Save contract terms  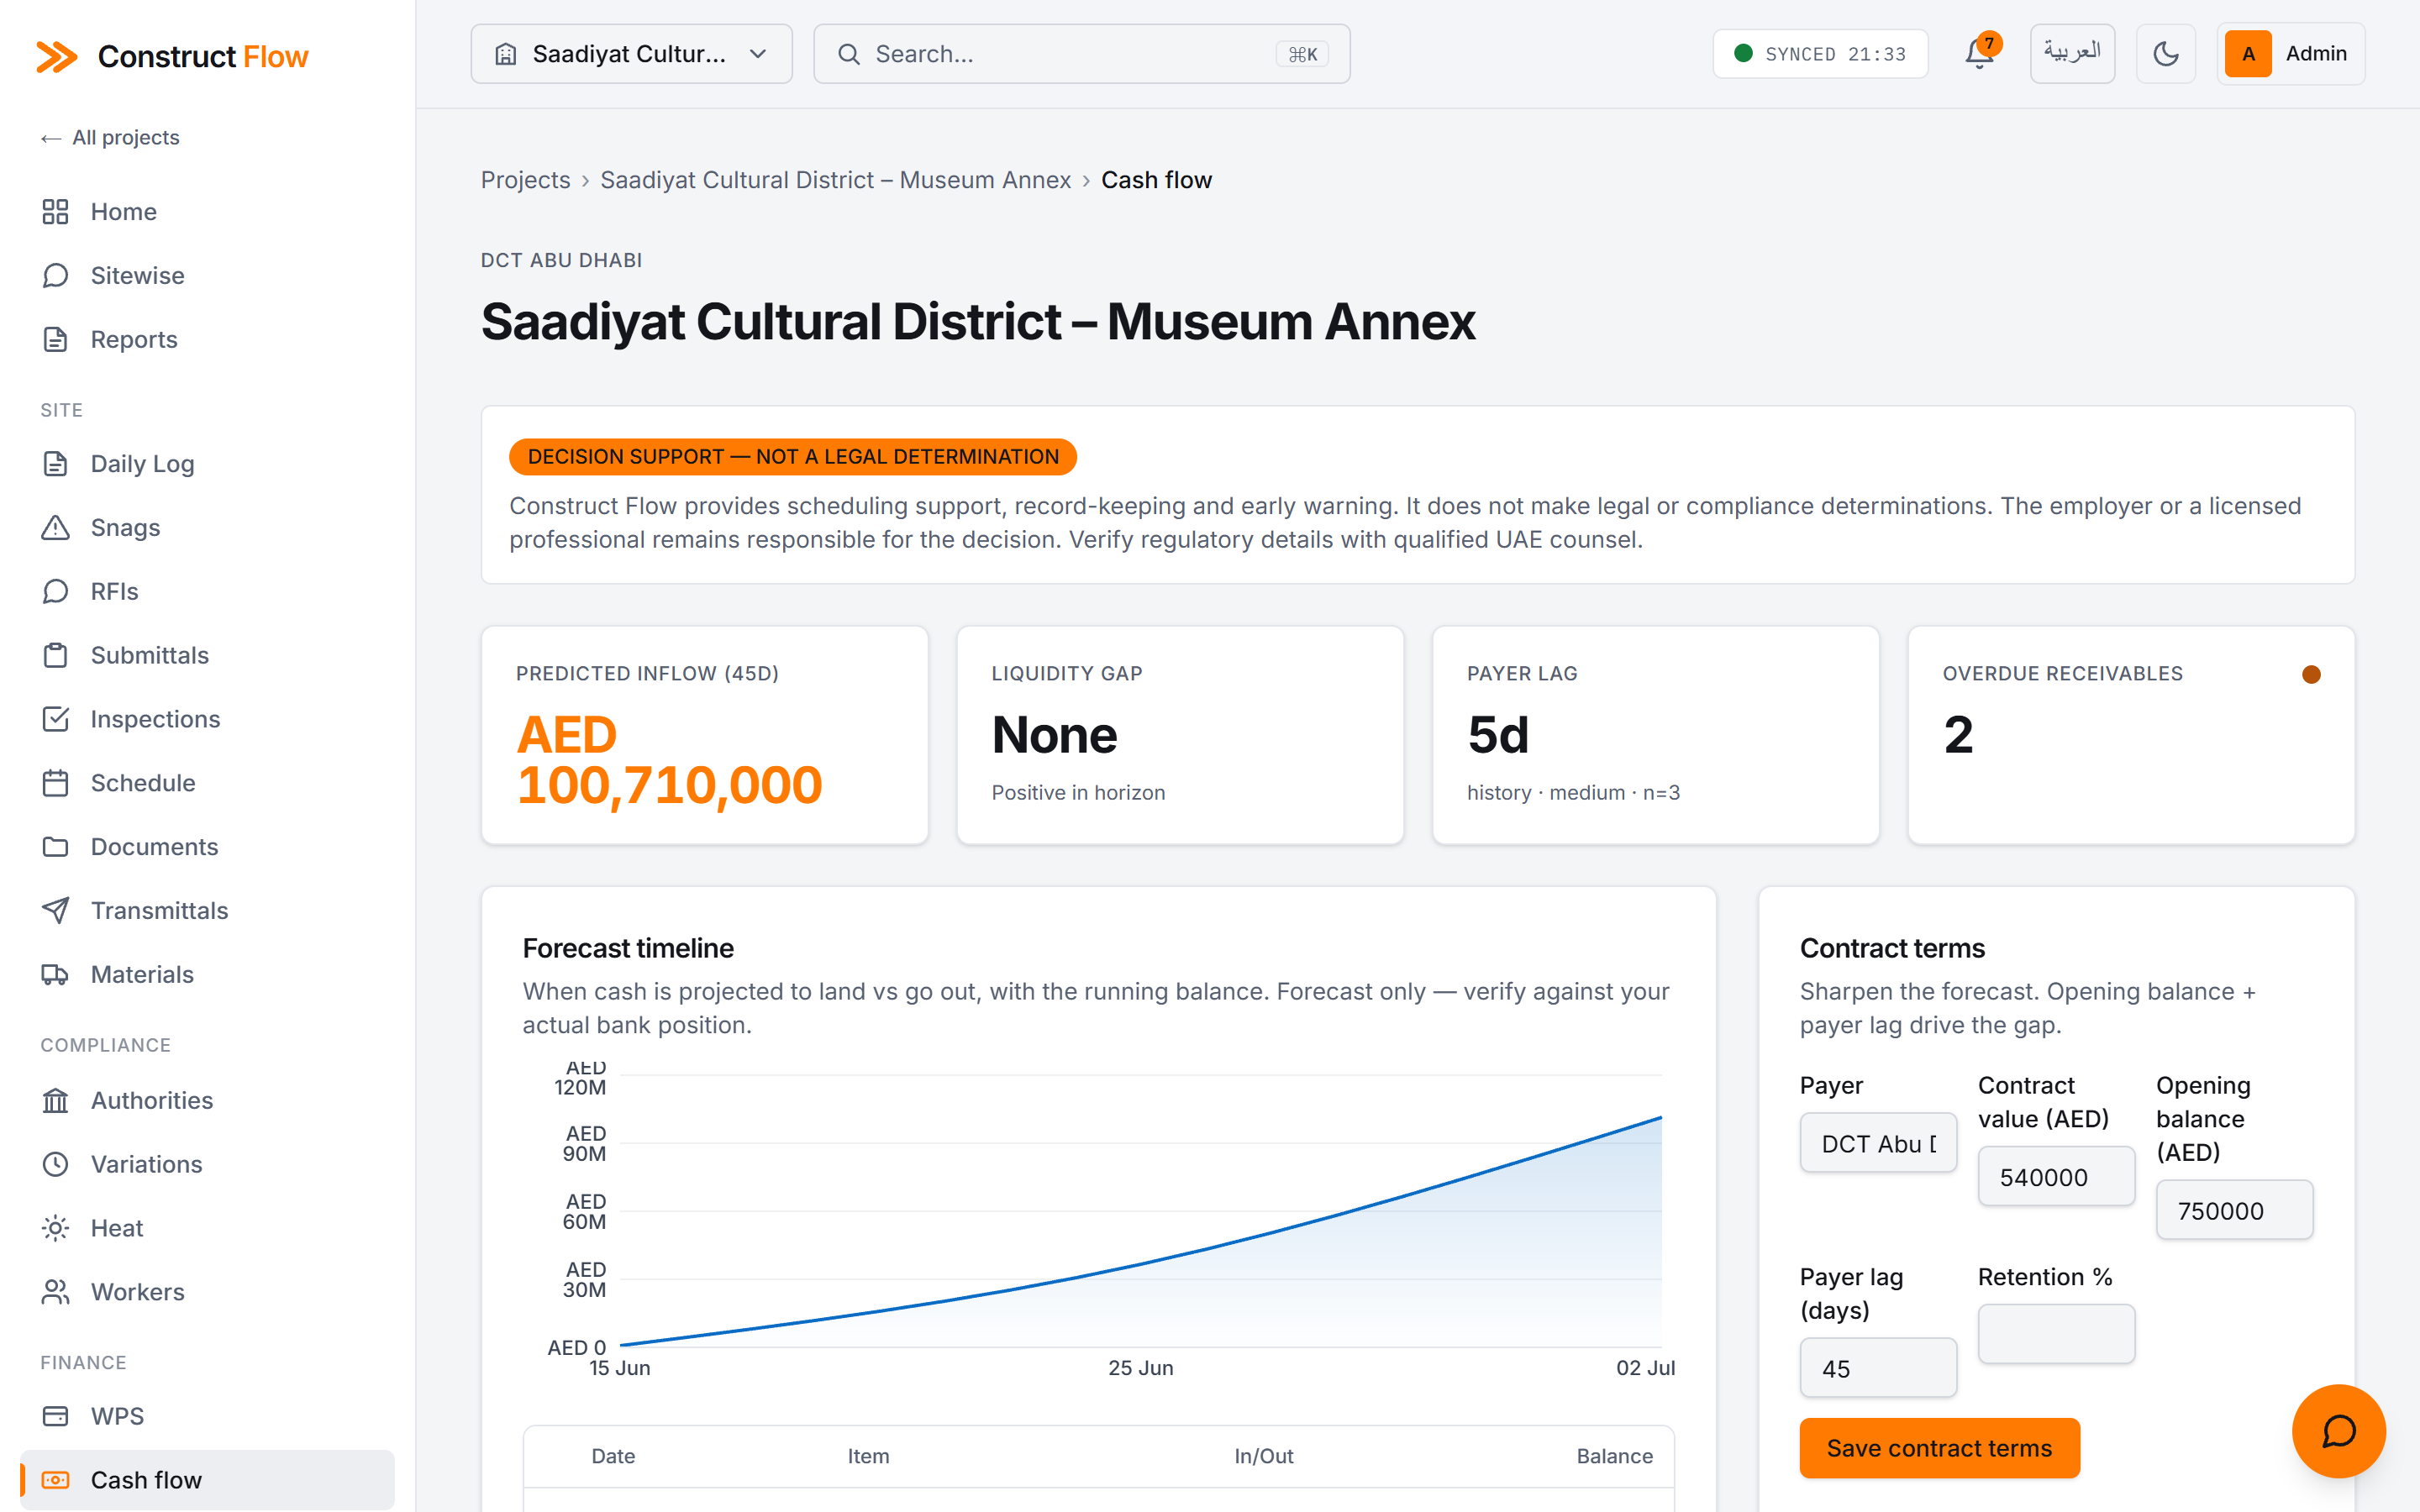[1939, 1448]
